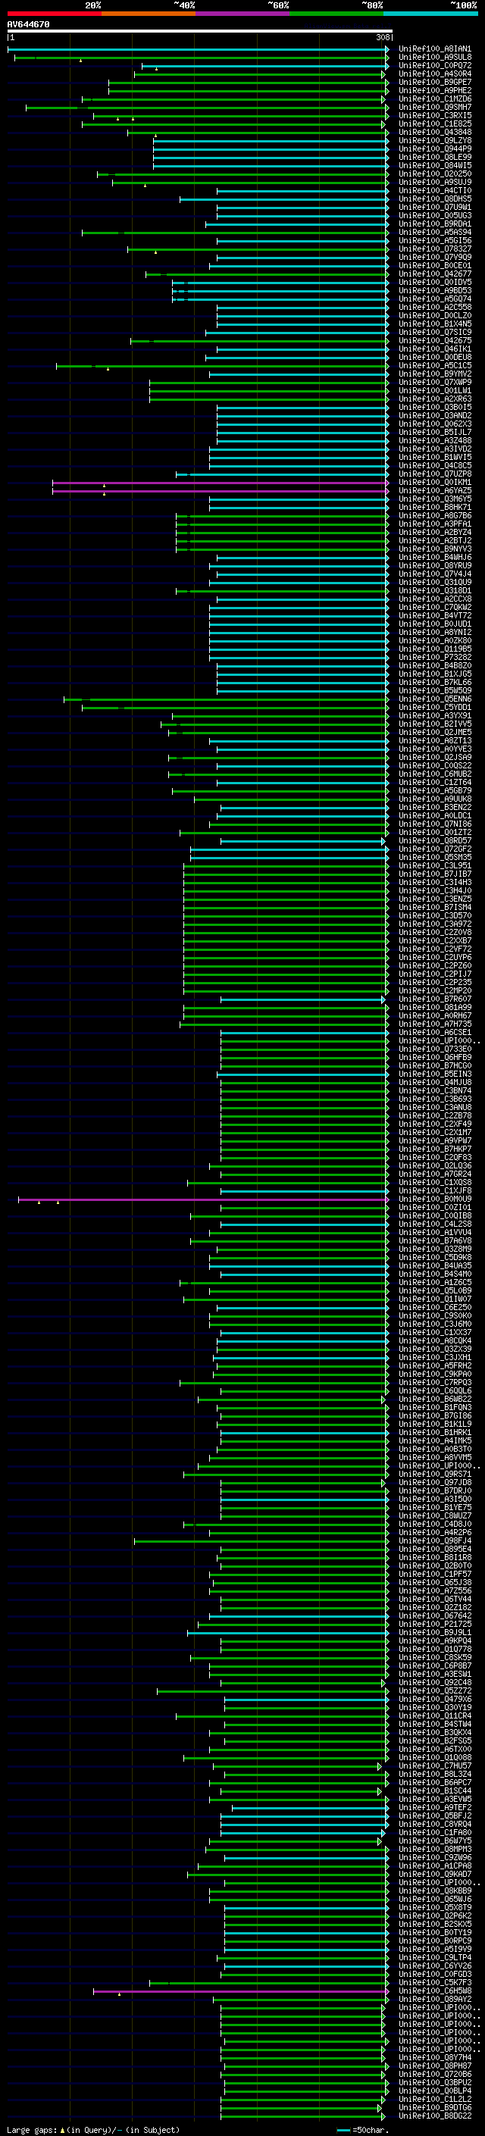Click label UniRef100_Q9LZY8
Screen dimensions: 485x2136
(x=435, y=140)
